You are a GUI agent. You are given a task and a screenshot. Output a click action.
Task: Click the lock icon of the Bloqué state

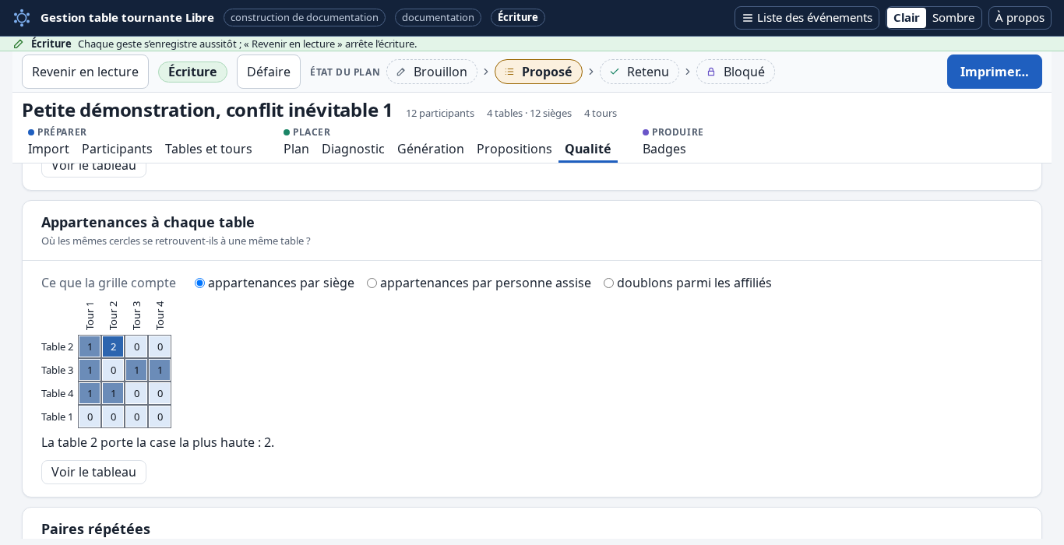click(711, 72)
